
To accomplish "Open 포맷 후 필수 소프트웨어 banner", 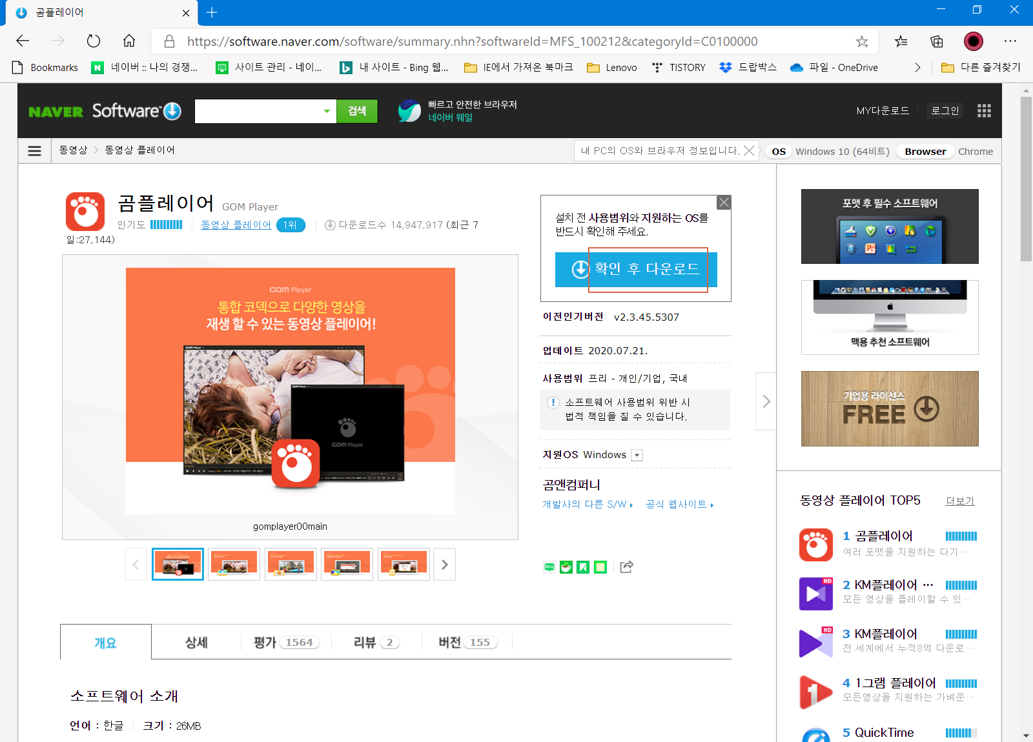I will coord(890,226).
